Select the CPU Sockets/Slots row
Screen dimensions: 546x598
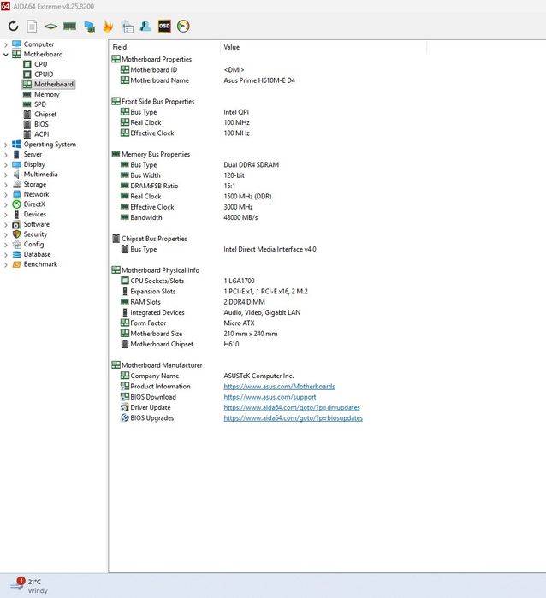[x=187, y=281]
